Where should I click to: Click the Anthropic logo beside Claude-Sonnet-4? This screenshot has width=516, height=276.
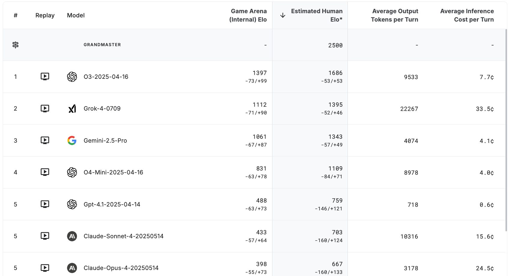72,236
